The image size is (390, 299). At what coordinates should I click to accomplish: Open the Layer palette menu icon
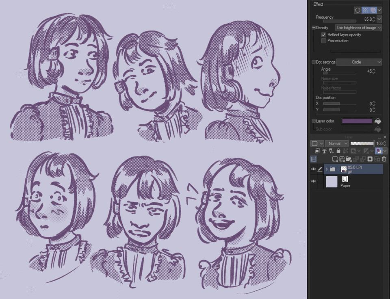(x=313, y=137)
